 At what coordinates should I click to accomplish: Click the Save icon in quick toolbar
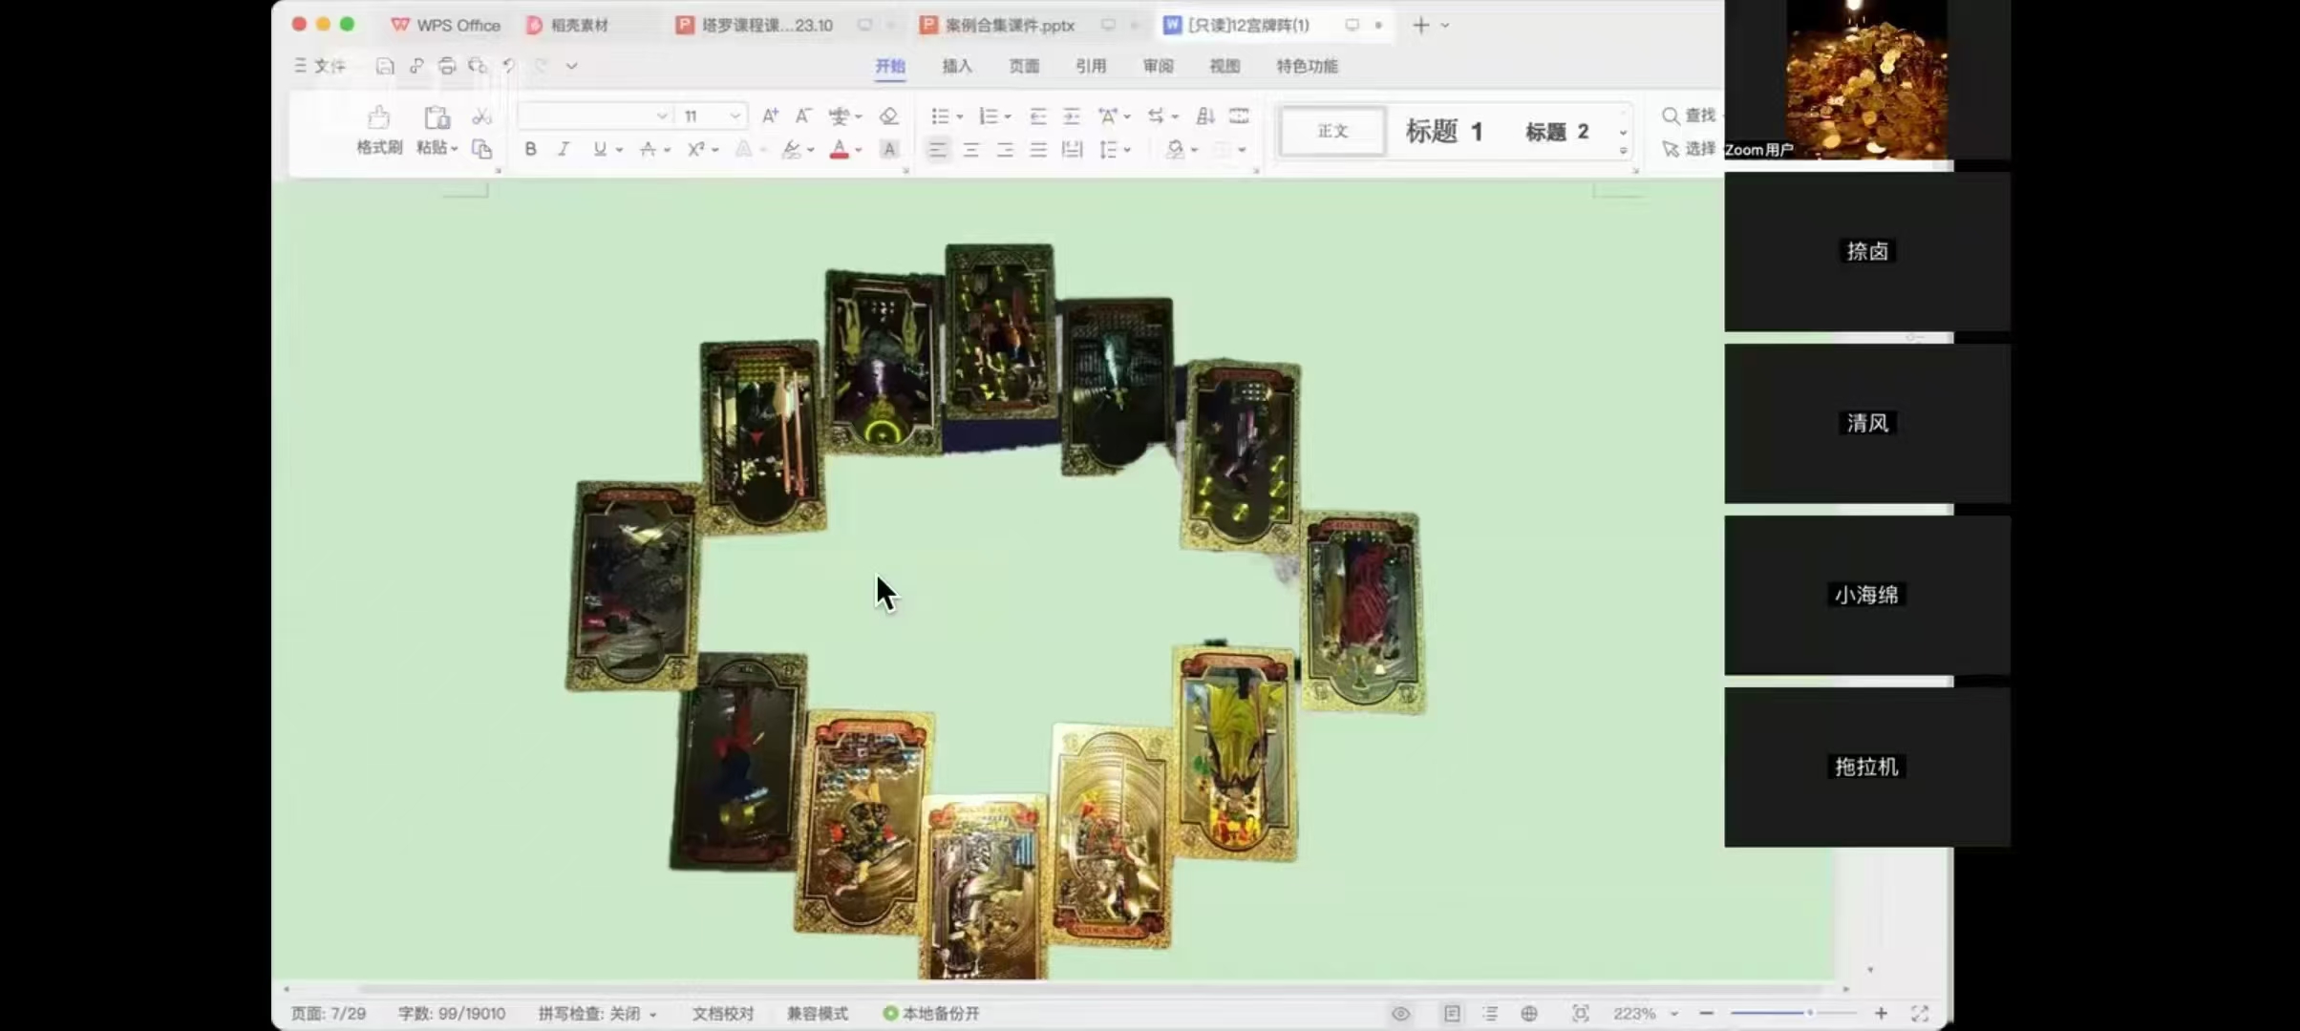tap(385, 66)
